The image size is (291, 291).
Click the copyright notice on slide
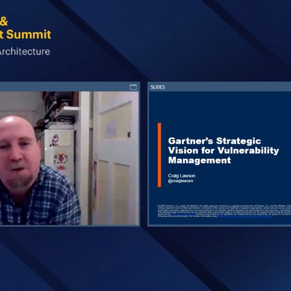tap(224, 211)
